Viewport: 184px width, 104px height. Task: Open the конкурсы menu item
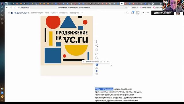tap(64, 13)
